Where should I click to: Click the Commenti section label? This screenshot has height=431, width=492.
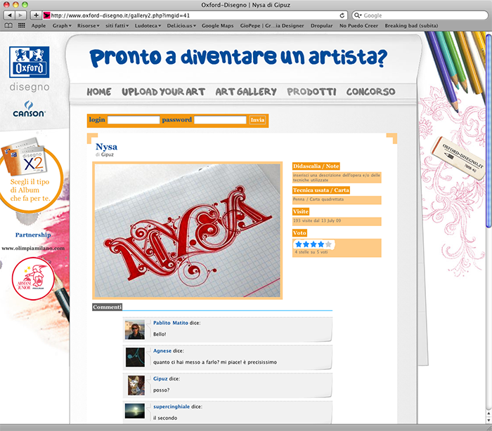point(108,307)
